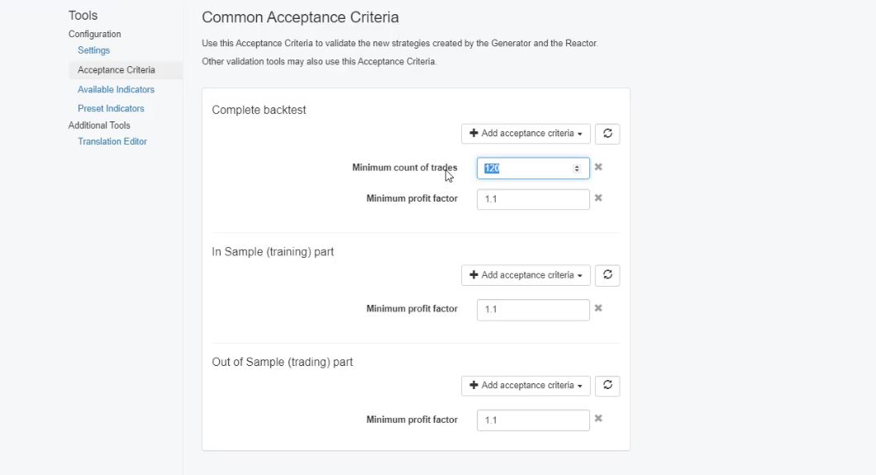Click the stepper arrows in trades count field
The width and height of the screenshot is (876, 475).
coord(577,169)
